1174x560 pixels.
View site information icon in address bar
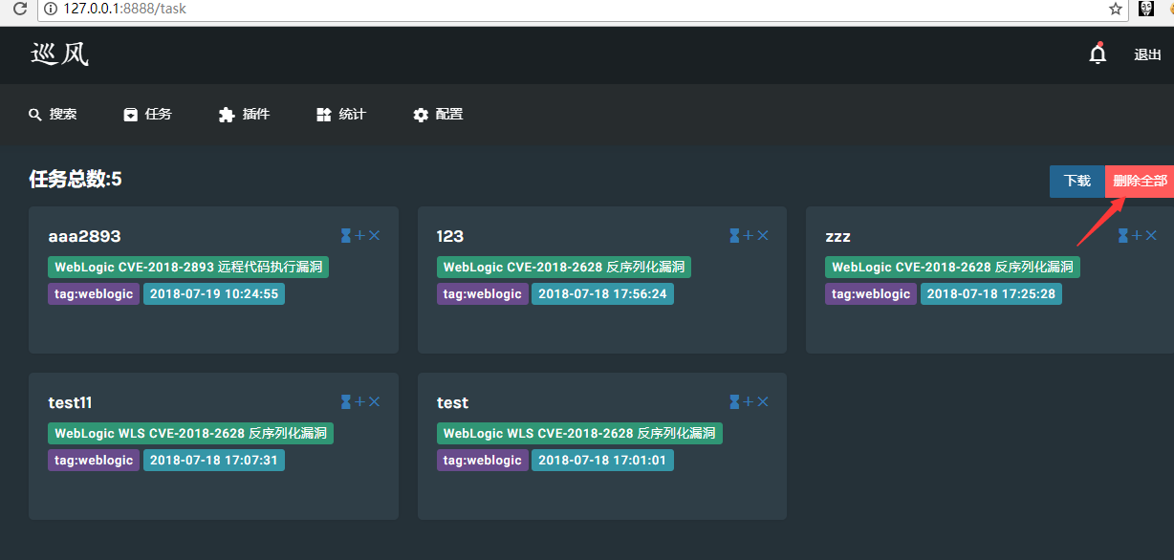51,9
